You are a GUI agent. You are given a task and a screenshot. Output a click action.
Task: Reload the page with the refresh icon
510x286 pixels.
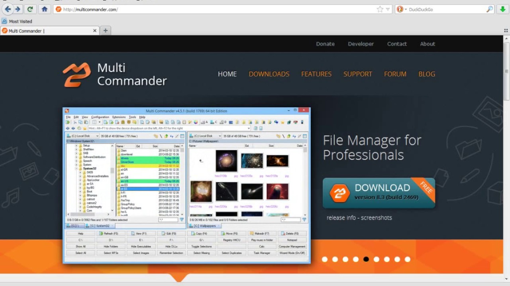coord(30,9)
